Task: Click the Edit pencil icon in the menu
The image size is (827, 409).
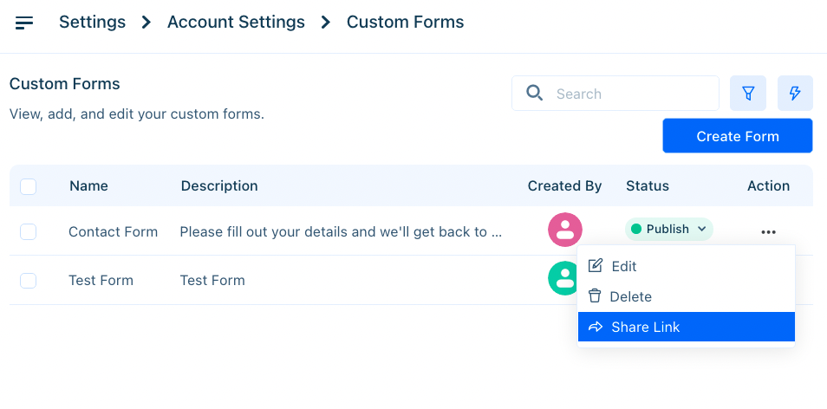Action: click(595, 266)
